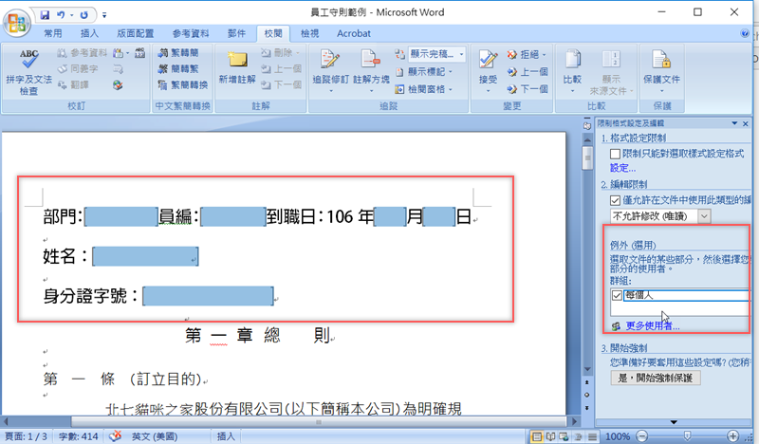Click 註解方塊 balloons button

371,71
